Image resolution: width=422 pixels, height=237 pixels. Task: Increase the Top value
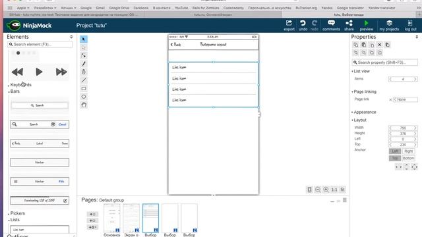click(x=415, y=145)
